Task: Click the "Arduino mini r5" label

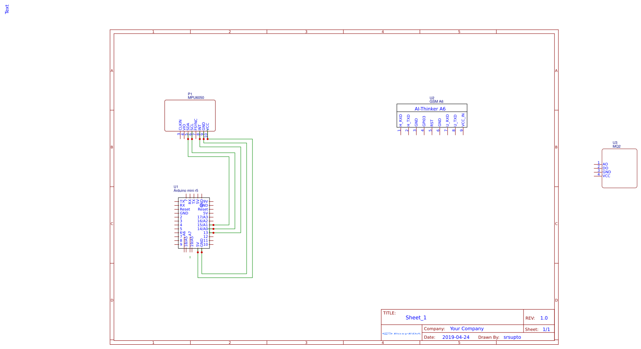Action: point(186,191)
